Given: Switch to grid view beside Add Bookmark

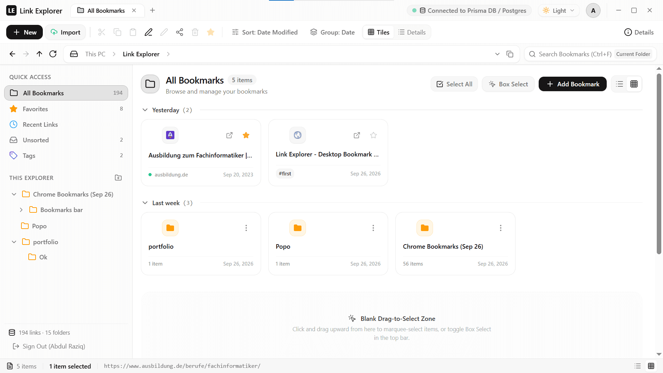Looking at the screenshot, I should 634,84.
